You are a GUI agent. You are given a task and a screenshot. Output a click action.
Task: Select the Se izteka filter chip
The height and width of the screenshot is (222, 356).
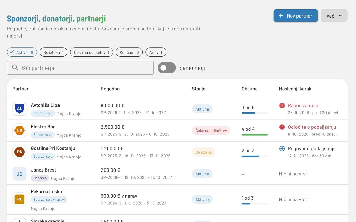[x=54, y=52]
